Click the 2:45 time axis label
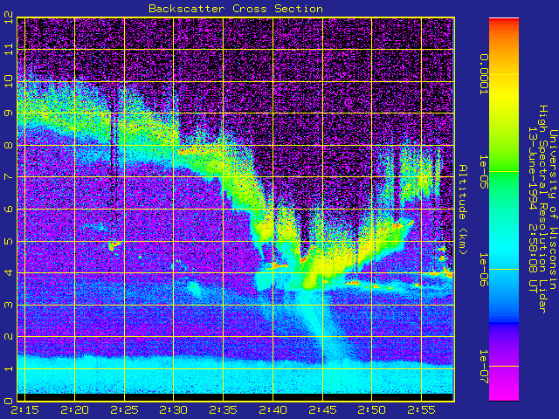559x419 pixels. [322, 410]
